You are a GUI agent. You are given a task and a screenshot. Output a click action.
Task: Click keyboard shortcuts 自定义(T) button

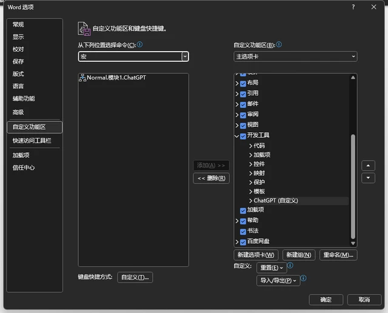click(x=135, y=277)
